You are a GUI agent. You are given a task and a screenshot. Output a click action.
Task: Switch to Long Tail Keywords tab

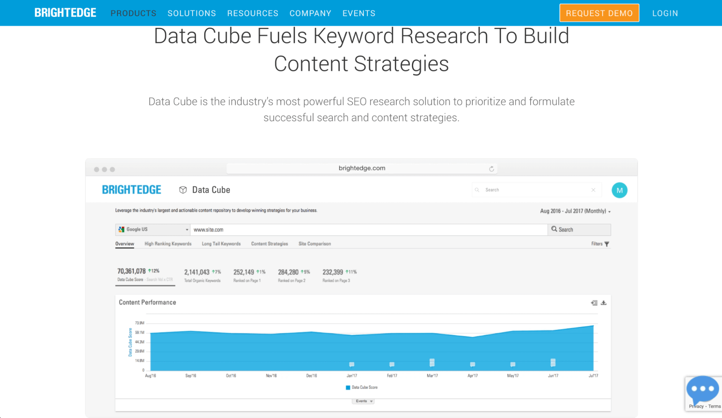pos(221,244)
